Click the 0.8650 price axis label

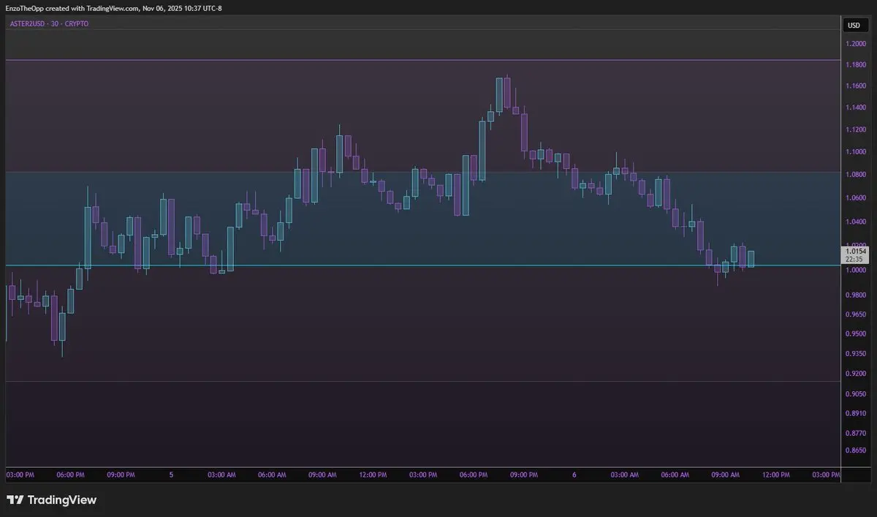pos(856,450)
